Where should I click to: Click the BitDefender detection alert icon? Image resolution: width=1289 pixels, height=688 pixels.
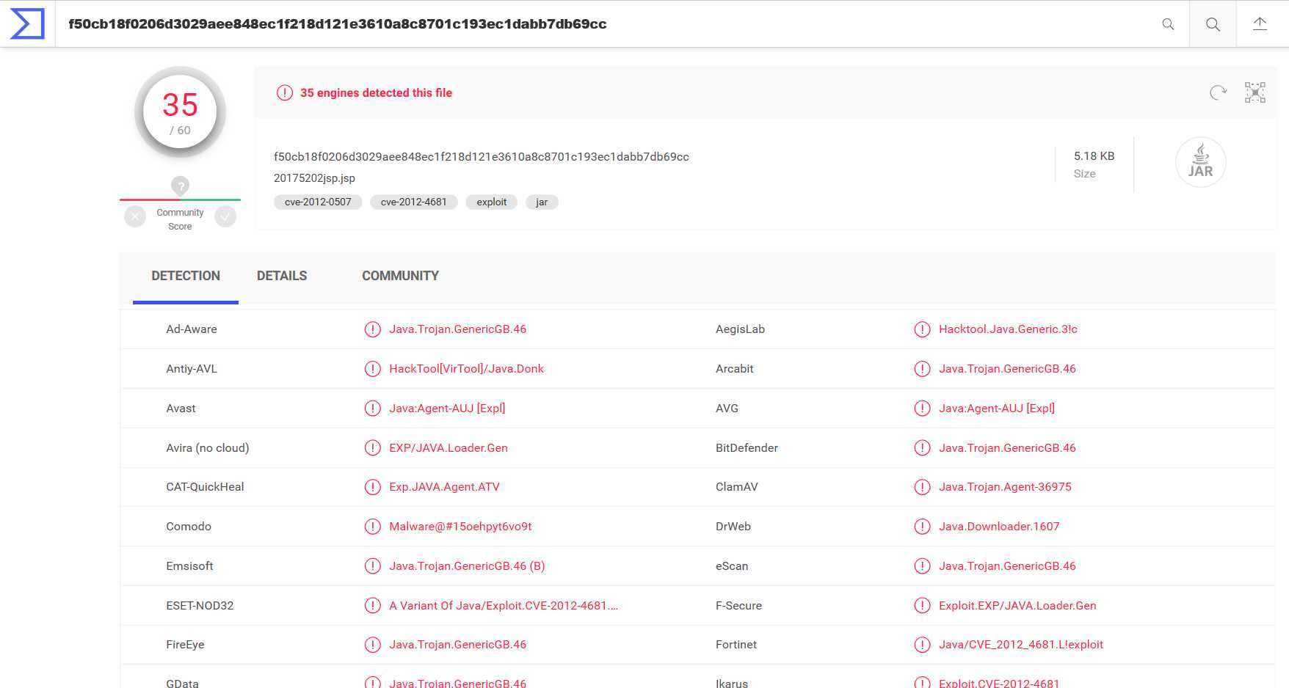click(x=922, y=448)
